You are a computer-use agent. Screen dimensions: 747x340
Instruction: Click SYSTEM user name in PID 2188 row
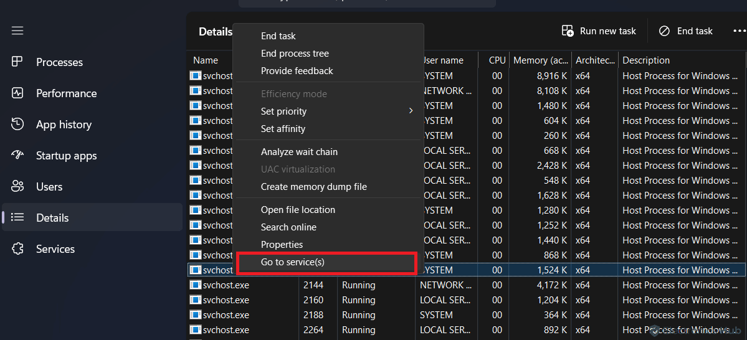pyautogui.click(x=436, y=314)
